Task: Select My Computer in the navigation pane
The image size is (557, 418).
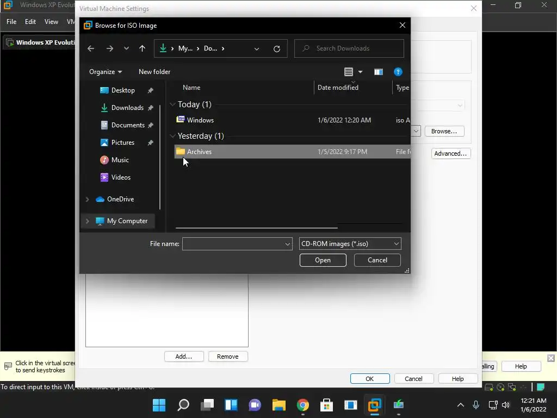Action: [x=127, y=221]
